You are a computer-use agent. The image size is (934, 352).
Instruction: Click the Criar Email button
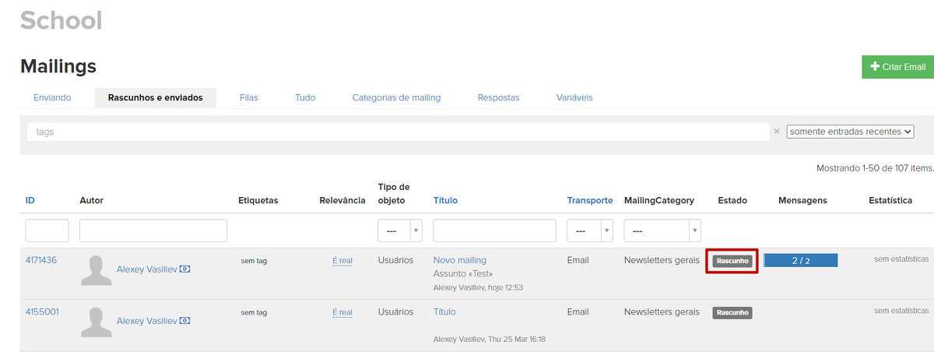897,67
